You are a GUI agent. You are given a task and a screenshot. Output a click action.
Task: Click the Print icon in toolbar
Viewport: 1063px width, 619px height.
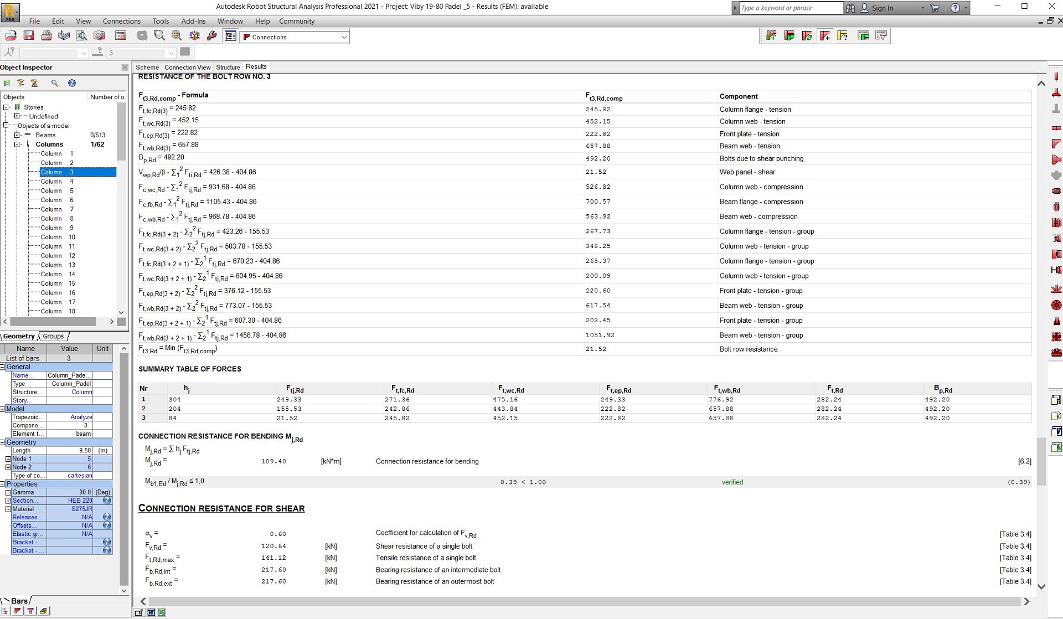[x=47, y=36]
